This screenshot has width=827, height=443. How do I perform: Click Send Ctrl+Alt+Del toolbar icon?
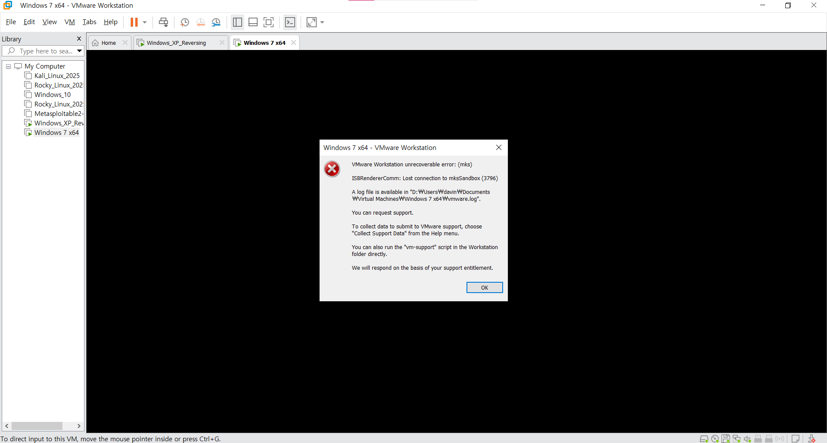pyautogui.click(x=163, y=22)
